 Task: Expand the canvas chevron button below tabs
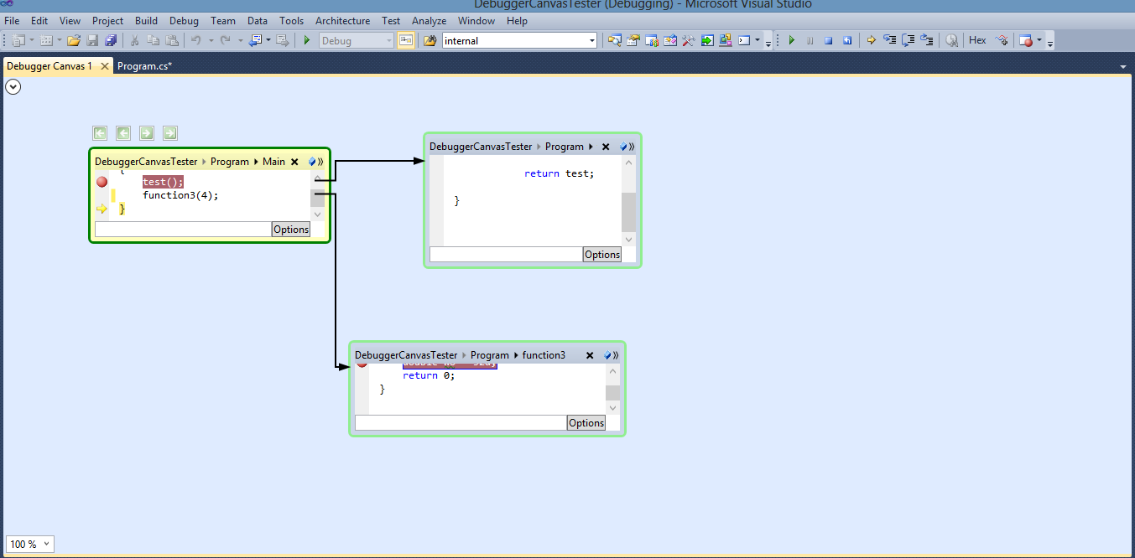13,86
